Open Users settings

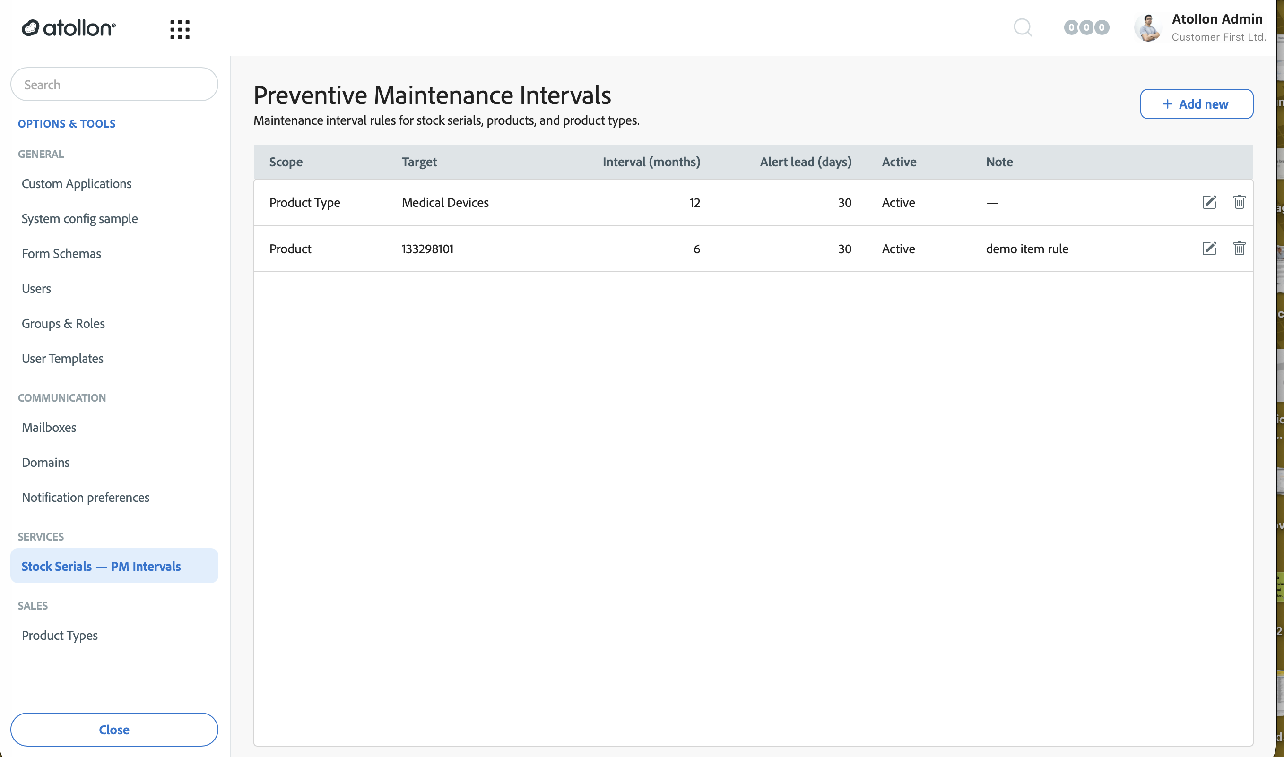pos(36,289)
